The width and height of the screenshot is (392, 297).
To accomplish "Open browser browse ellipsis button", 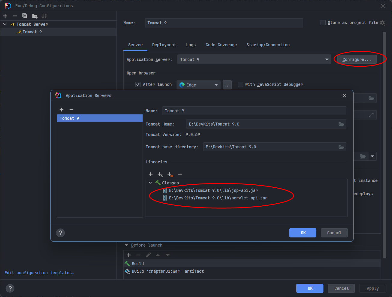I will tap(227, 85).
